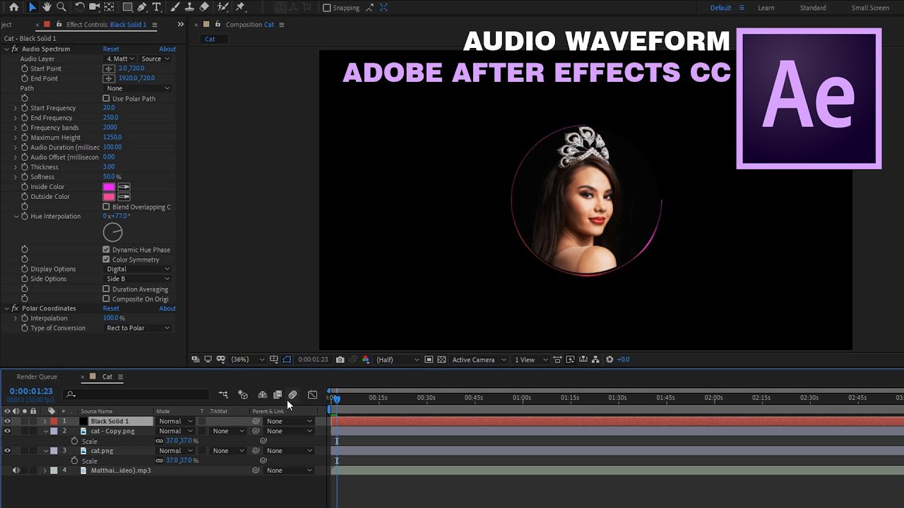This screenshot has width=904, height=508.
Task: Select the Rotation tool
Action: coord(80,7)
